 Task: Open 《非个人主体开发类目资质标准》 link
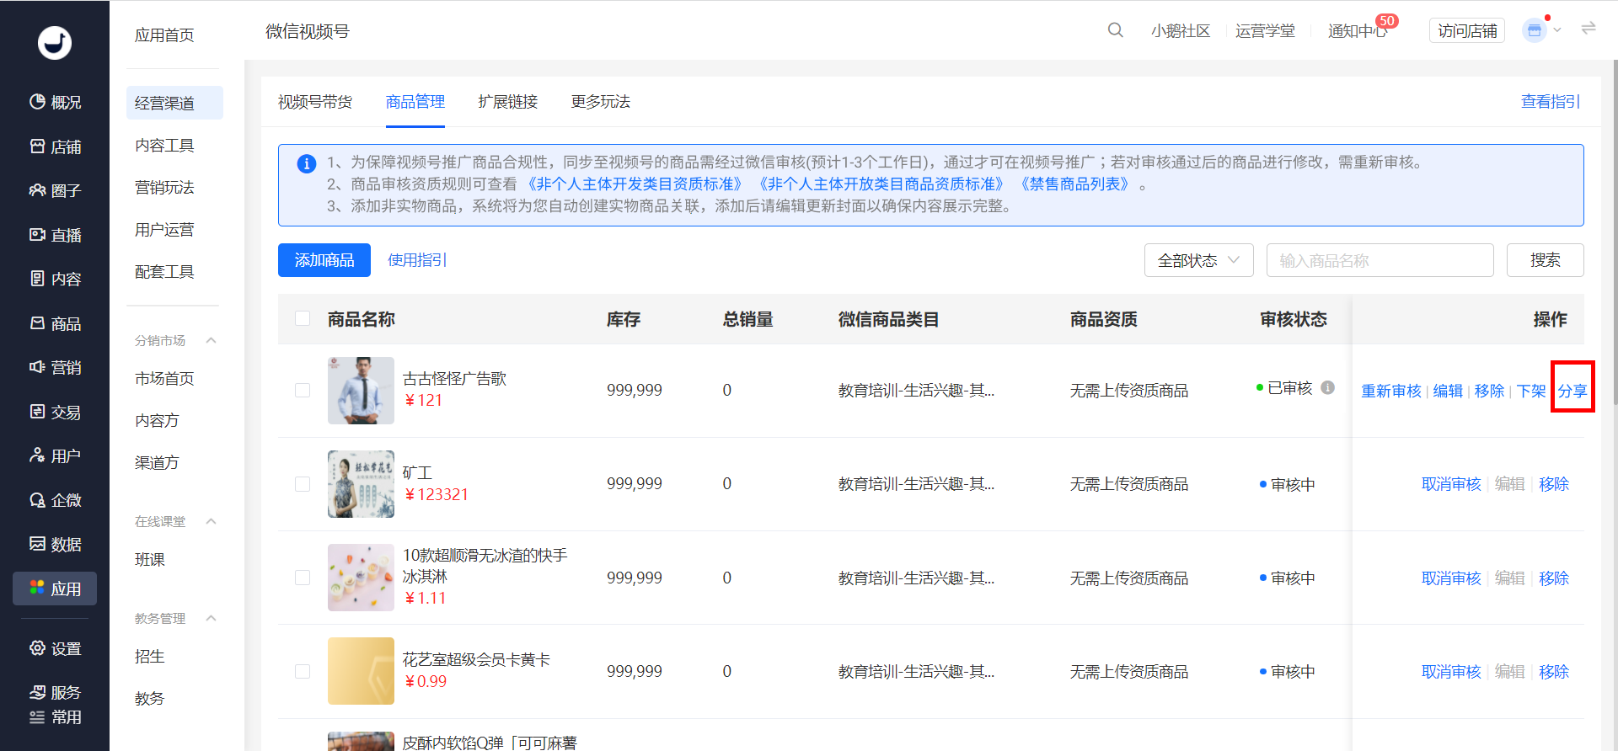tap(635, 184)
